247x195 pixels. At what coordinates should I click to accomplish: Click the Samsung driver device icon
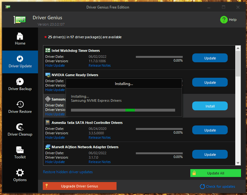point(48,99)
